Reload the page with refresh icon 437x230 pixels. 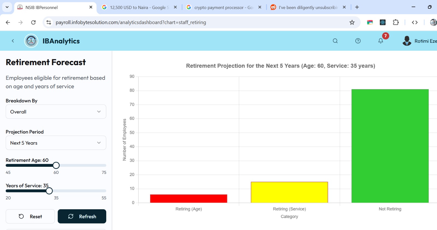(x=33, y=22)
